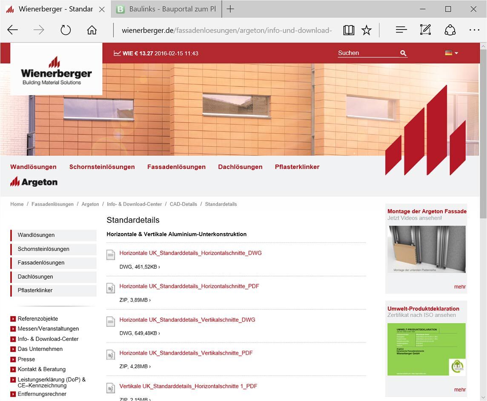Click red arrow icon beside Das Unternehmen

click(13, 349)
